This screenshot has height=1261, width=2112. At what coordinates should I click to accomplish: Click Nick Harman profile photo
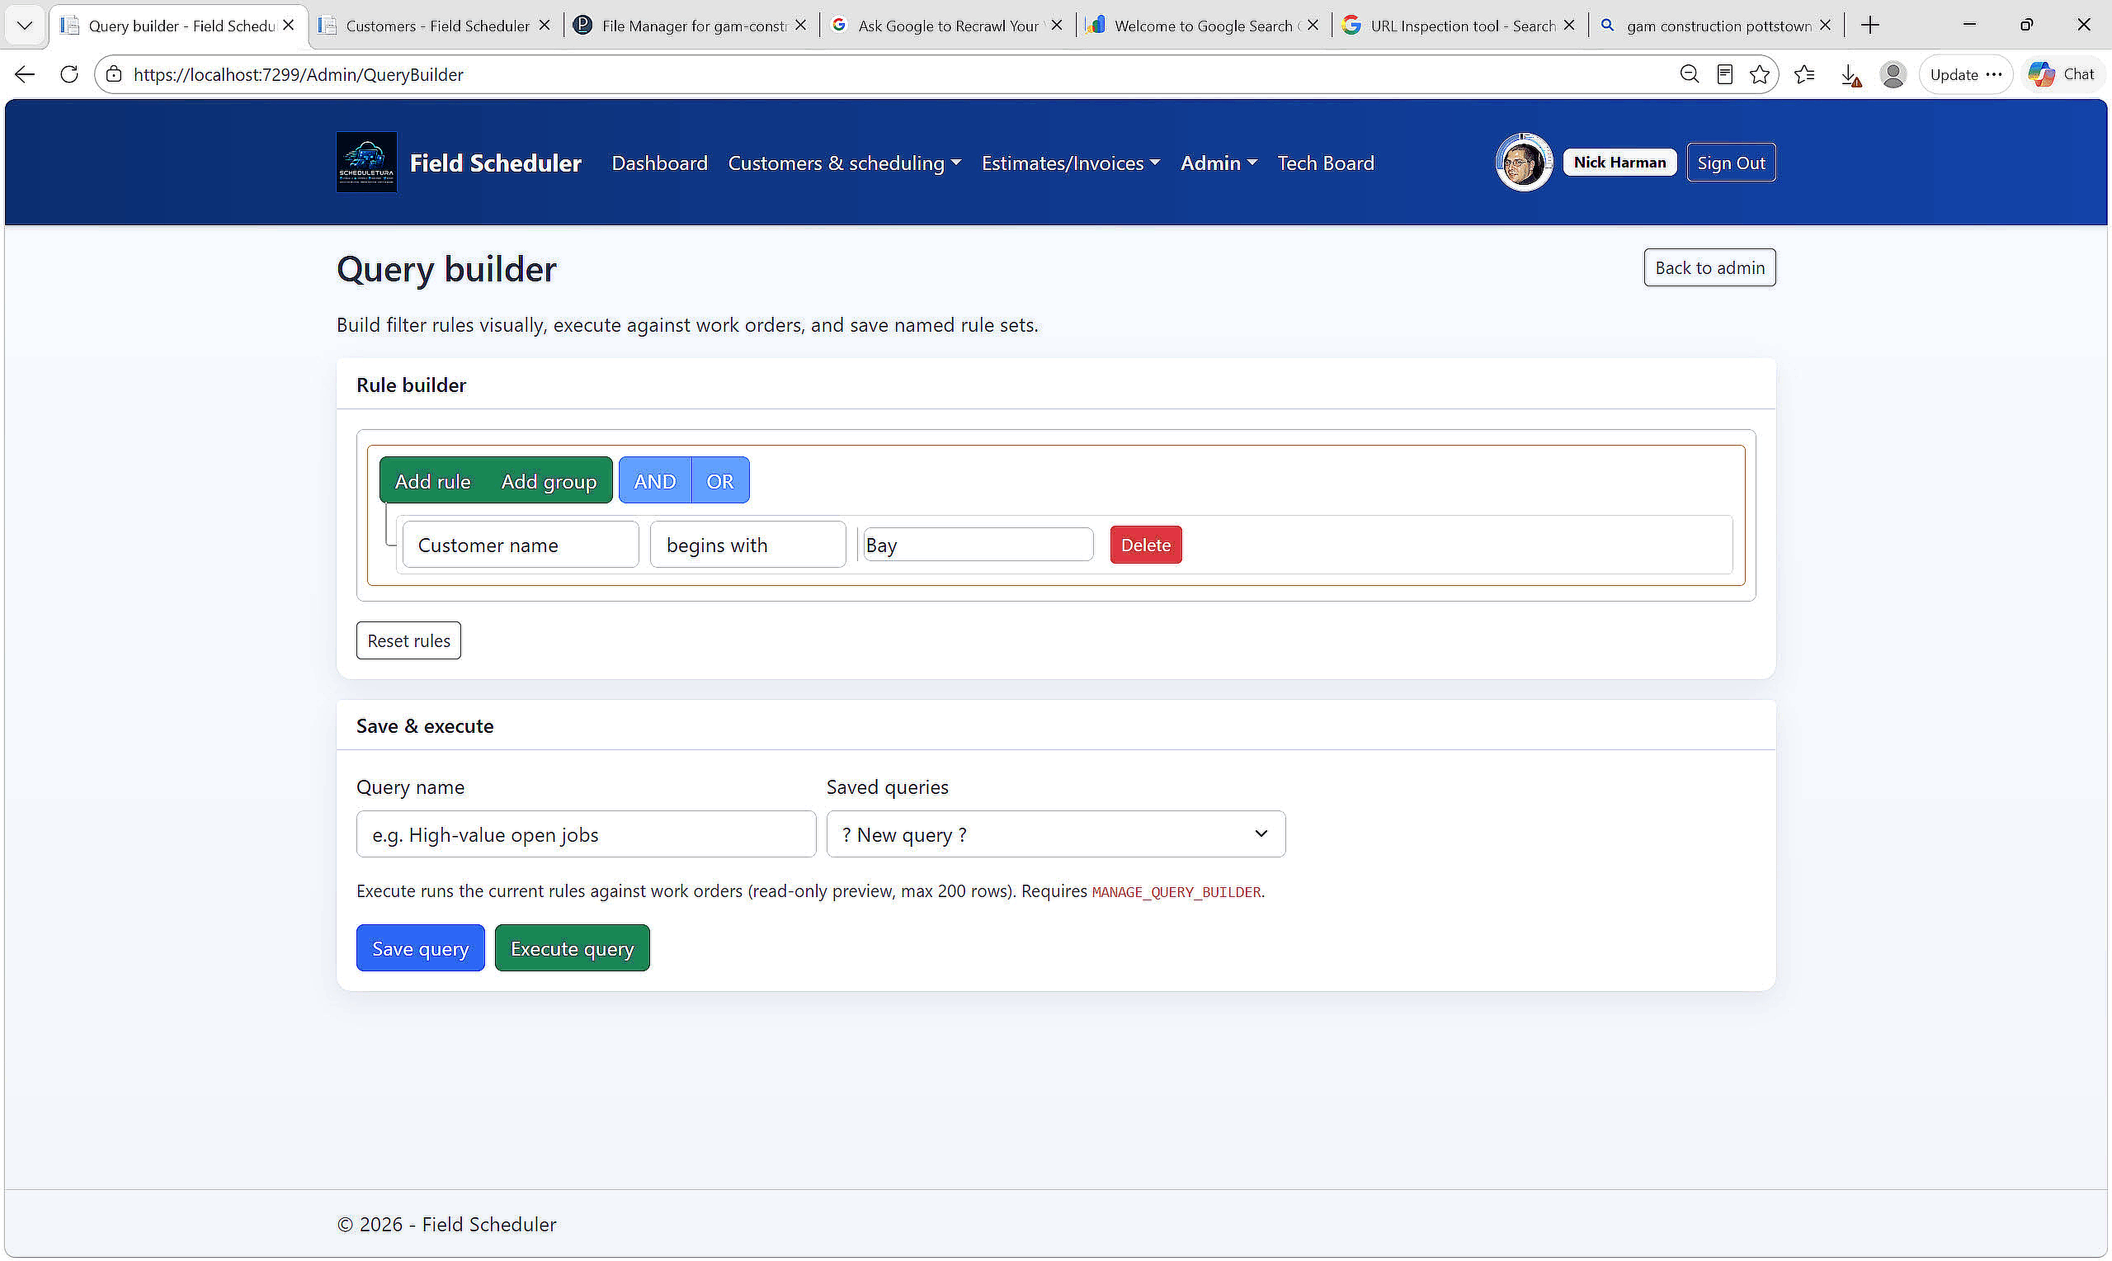[x=1524, y=162]
